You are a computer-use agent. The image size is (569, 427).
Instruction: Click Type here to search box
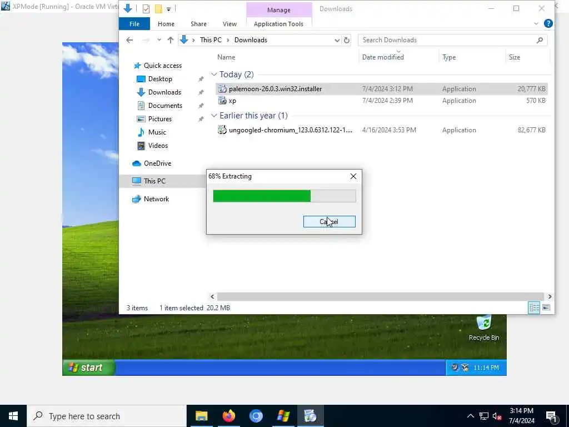tap(106, 416)
